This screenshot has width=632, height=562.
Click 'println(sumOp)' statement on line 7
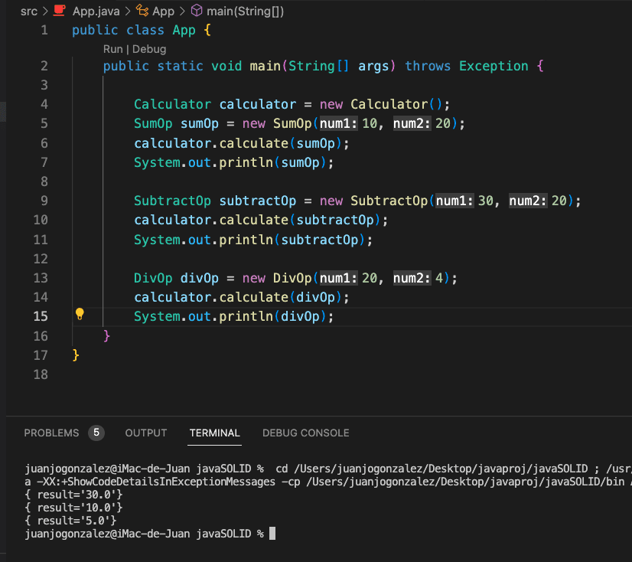[x=272, y=162]
